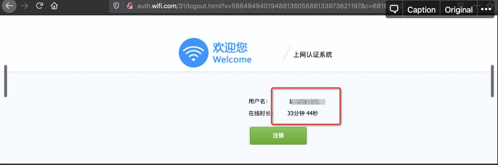
Task: Click the speech bubble comment icon
Action: tap(394, 9)
